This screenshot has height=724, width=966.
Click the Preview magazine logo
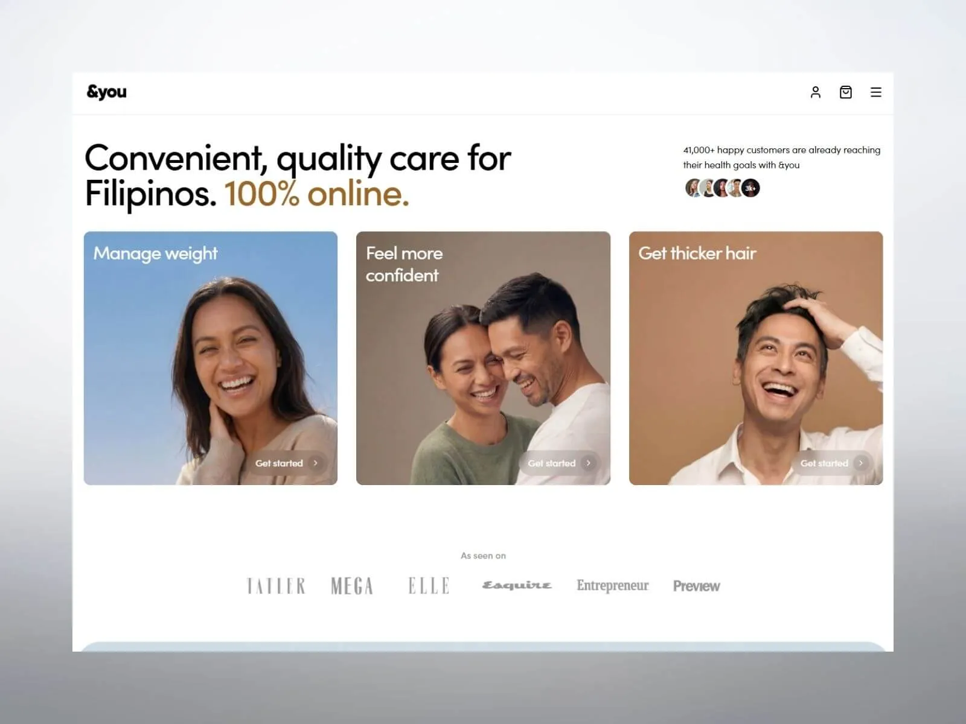coord(696,586)
